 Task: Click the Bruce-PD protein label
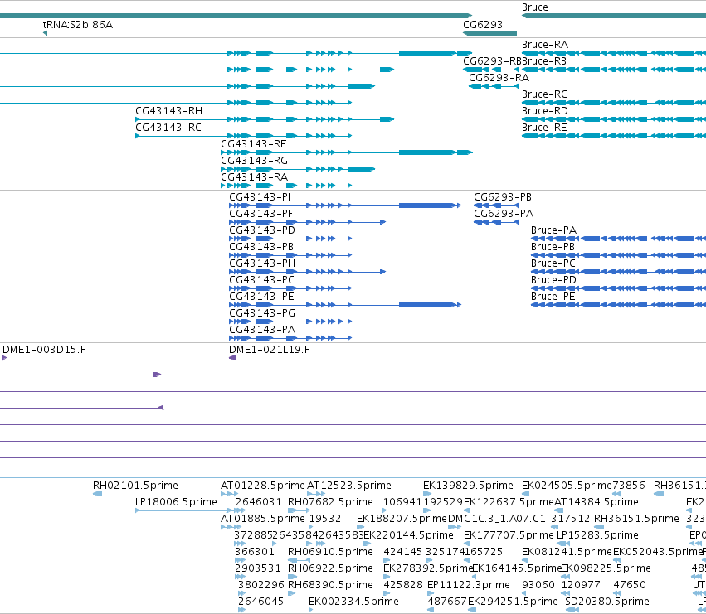[553, 280]
